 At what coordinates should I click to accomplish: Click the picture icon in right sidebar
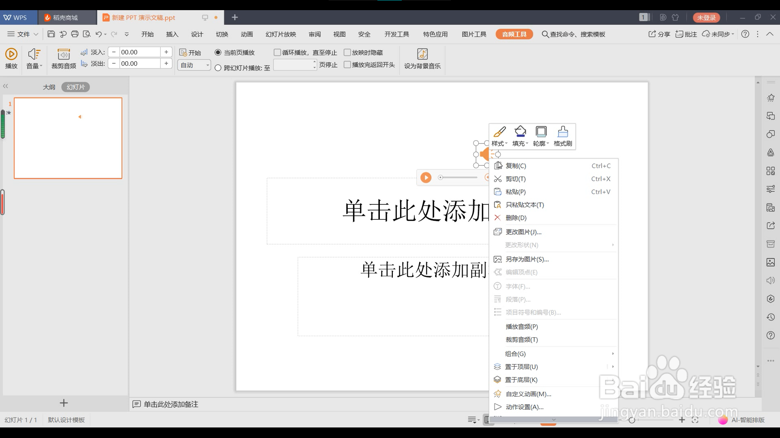[771, 262]
